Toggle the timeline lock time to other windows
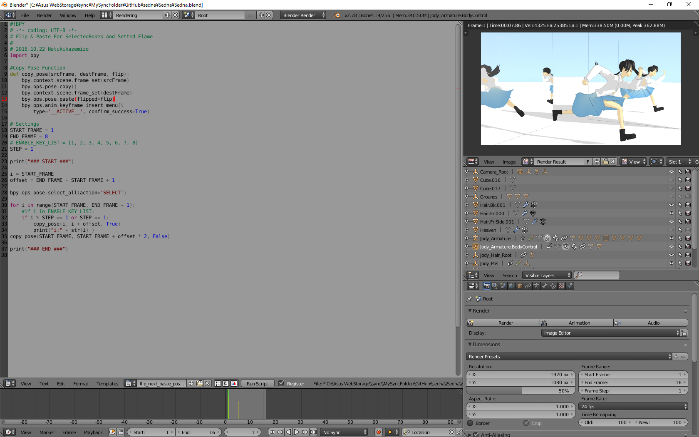 coord(121,432)
